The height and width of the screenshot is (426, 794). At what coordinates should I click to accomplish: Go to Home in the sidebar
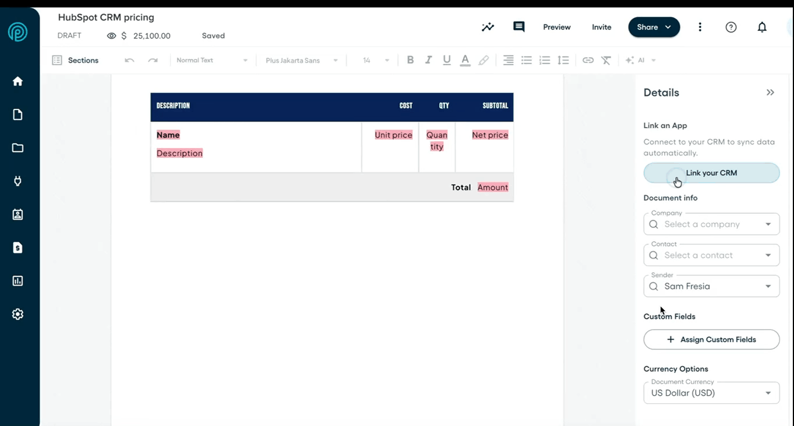[x=17, y=81]
